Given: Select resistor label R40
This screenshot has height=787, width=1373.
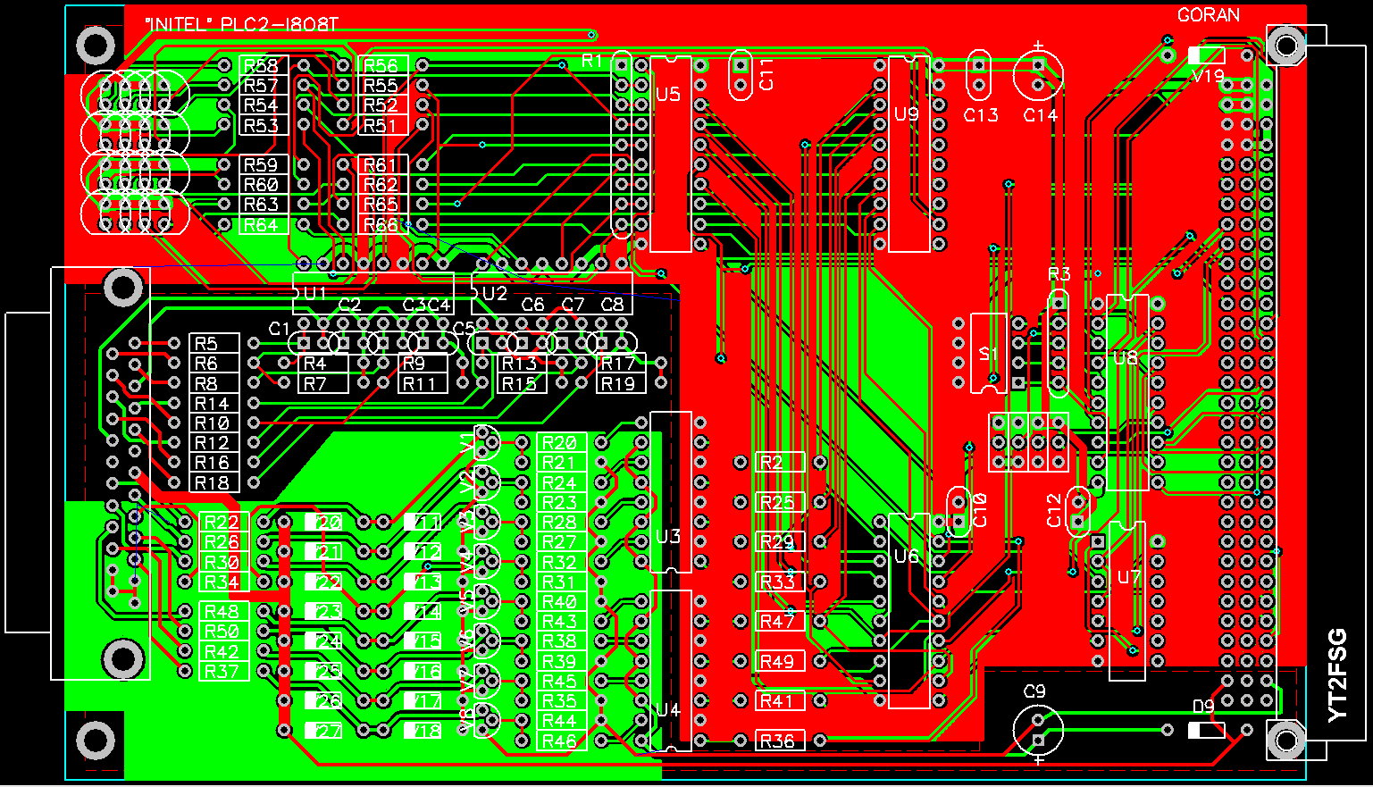Looking at the screenshot, I should (x=559, y=602).
